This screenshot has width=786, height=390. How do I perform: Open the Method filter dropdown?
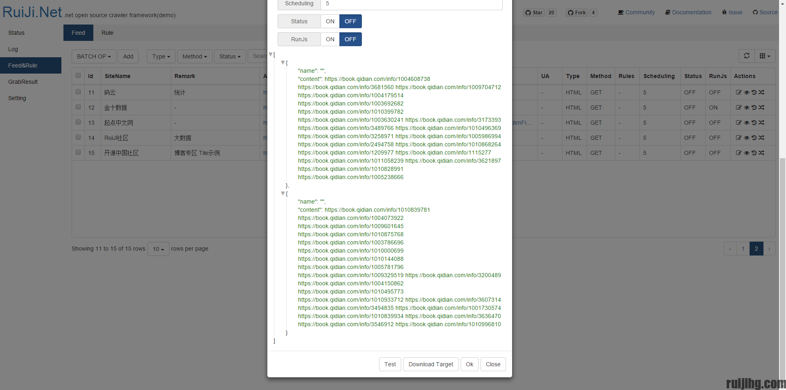click(x=194, y=56)
